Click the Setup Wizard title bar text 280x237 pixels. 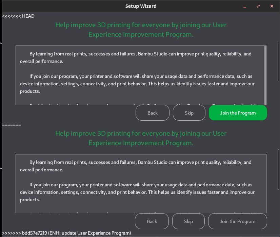(141, 6)
